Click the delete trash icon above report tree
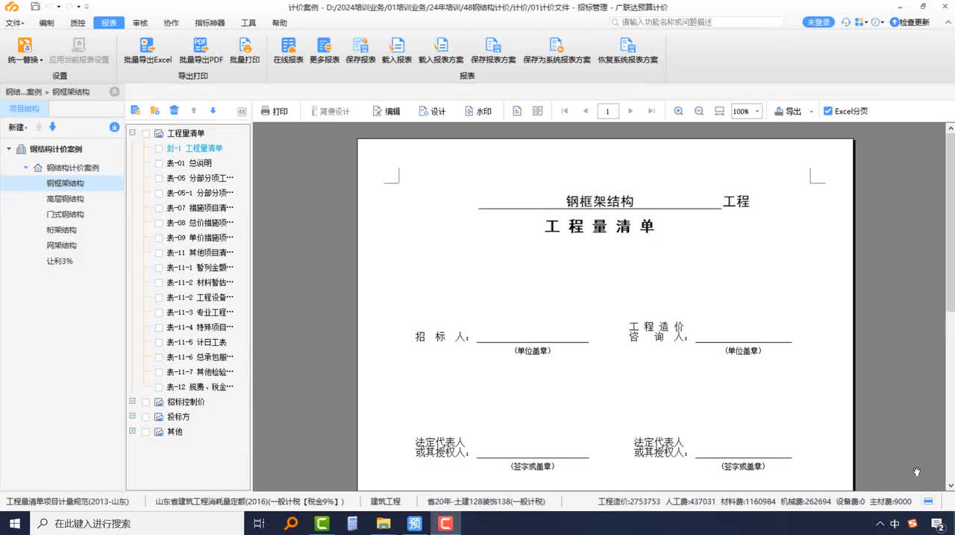 174,111
